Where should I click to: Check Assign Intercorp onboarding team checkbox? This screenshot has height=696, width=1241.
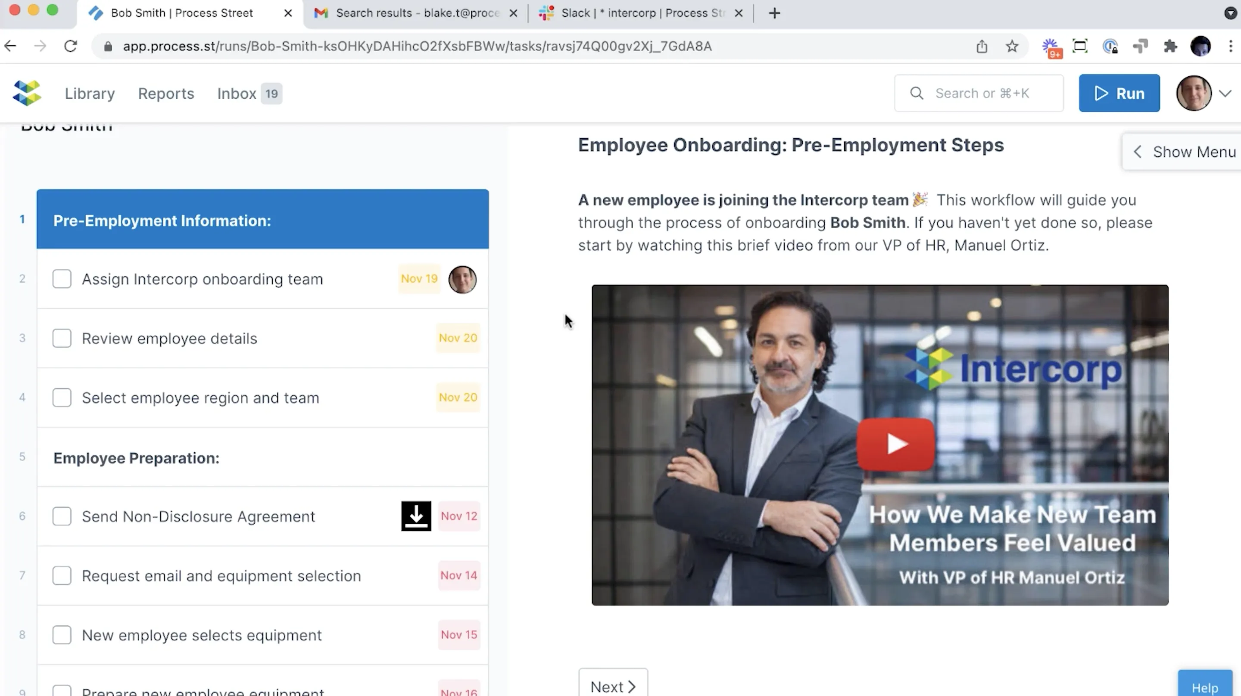coord(62,279)
